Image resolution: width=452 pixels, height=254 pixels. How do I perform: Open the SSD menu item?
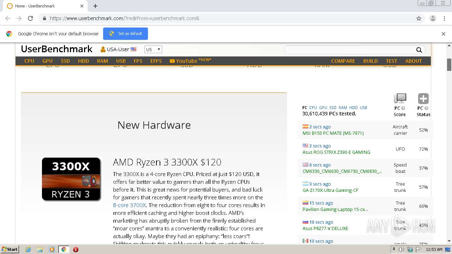click(65, 61)
